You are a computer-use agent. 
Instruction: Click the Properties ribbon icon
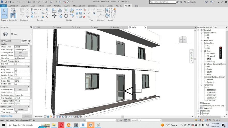13,13
